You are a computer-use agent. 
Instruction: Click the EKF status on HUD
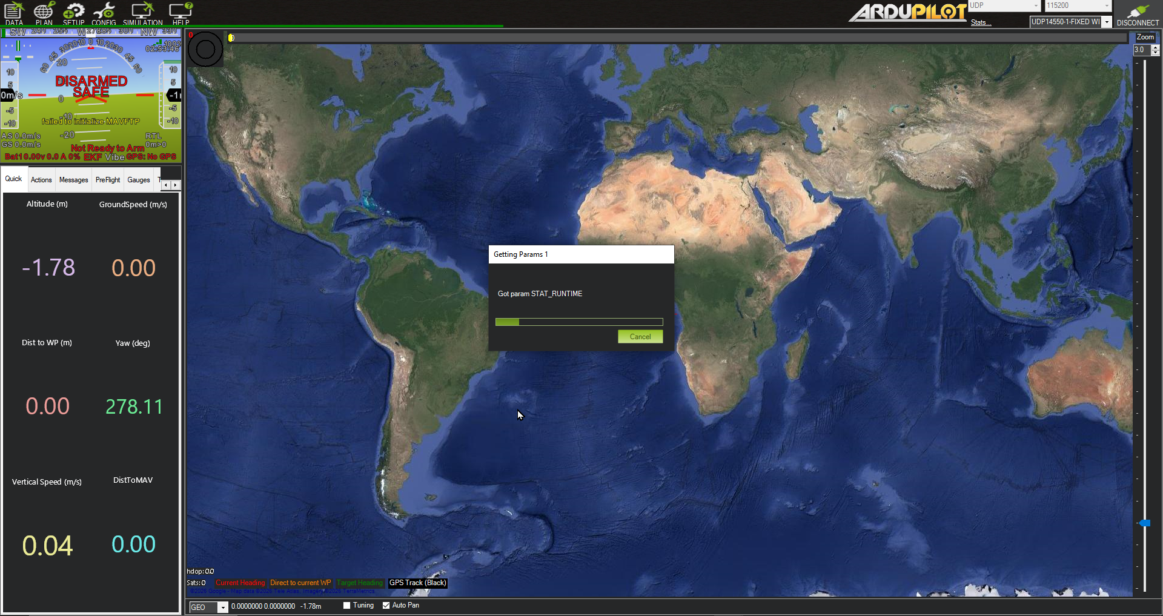point(93,157)
